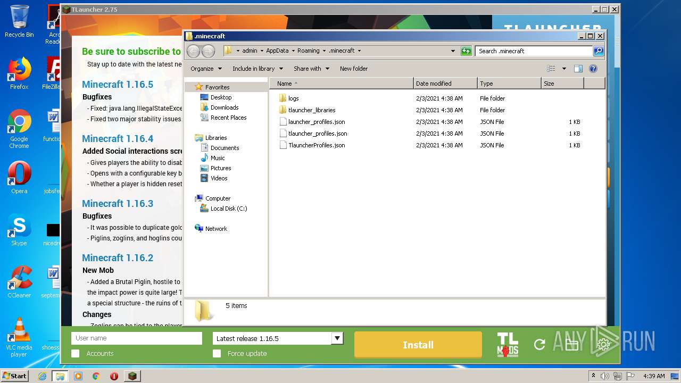
Task: Open Firefox desktop shortcut
Action: (19, 73)
